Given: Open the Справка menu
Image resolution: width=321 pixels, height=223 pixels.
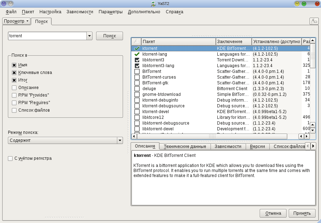Looking at the screenshot, I should (174, 12).
